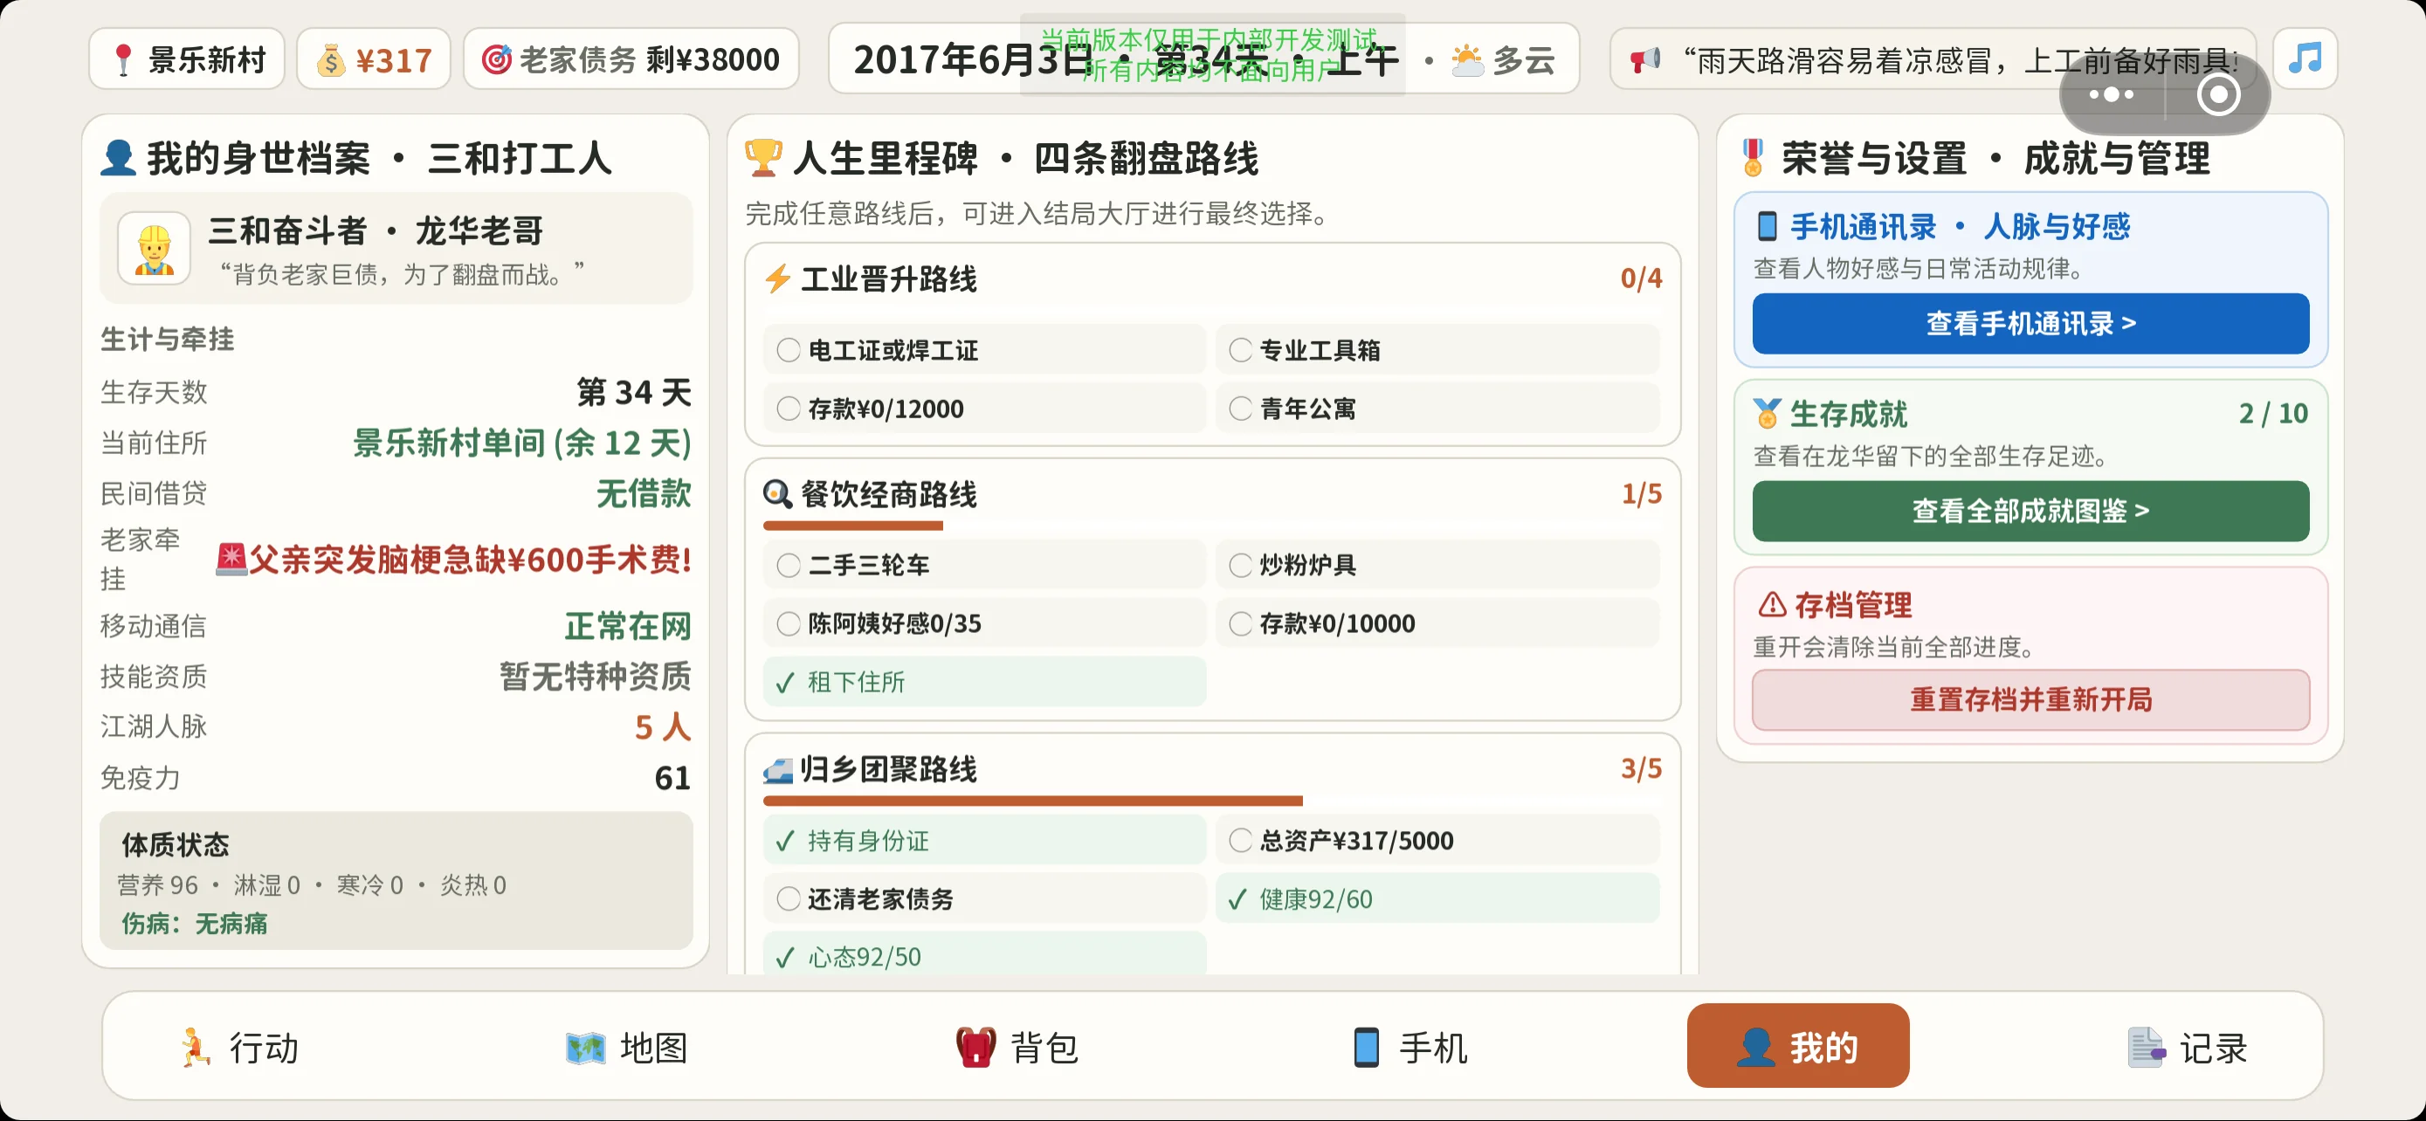Open the 记录 tab
The width and height of the screenshot is (2426, 1121).
coord(2188,1047)
